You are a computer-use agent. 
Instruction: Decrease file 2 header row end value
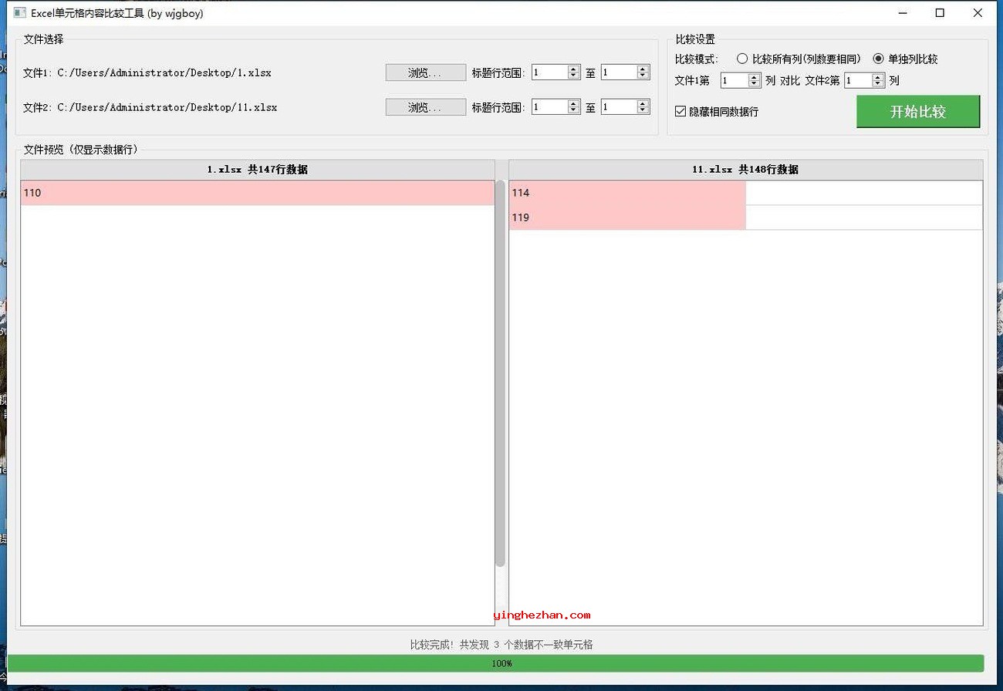(643, 111)
